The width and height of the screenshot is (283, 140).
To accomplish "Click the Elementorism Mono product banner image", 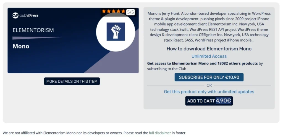I will click(x=73, y=41).
